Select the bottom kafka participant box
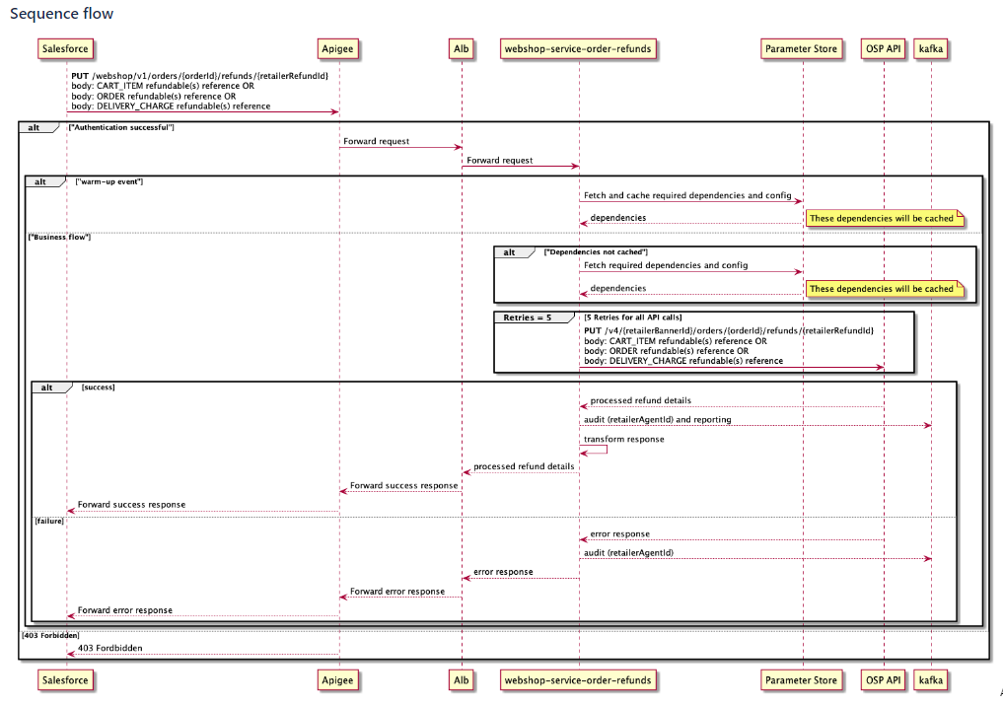1003x705 pixels. [x=931, y=680]
